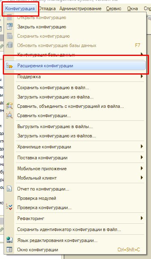Click the Отчет по конфигурации icon

[9, 188]
